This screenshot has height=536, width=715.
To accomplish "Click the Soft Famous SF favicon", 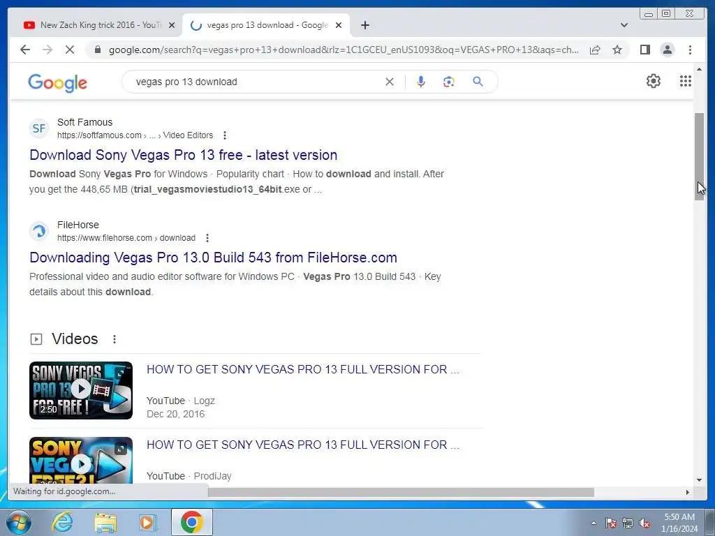I will click(x=39, y=128).
